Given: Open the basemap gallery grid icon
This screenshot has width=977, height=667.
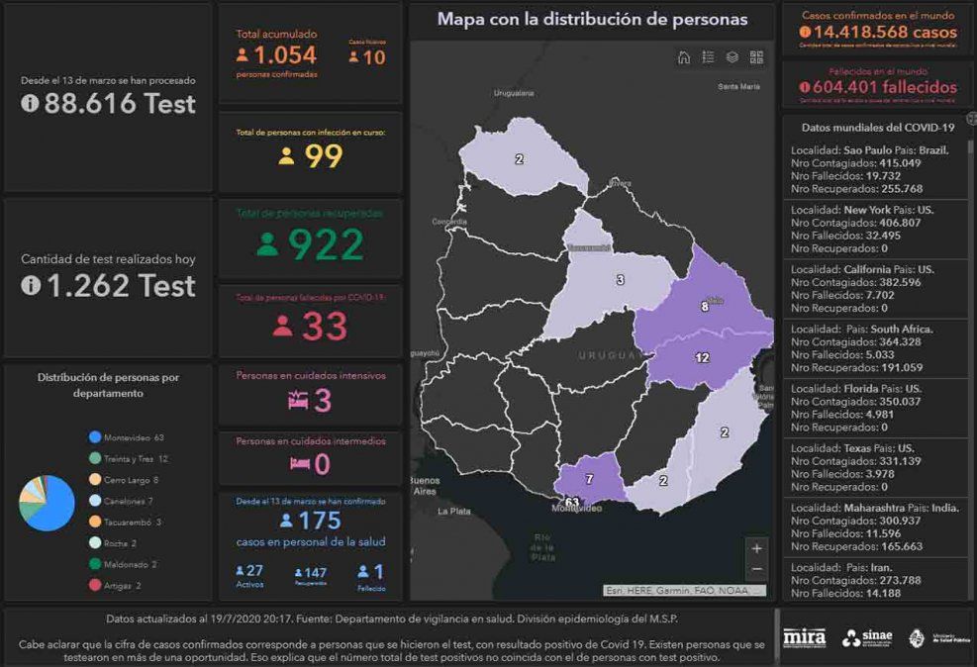Looking at the screenshot, I should [x=756, y=57].
